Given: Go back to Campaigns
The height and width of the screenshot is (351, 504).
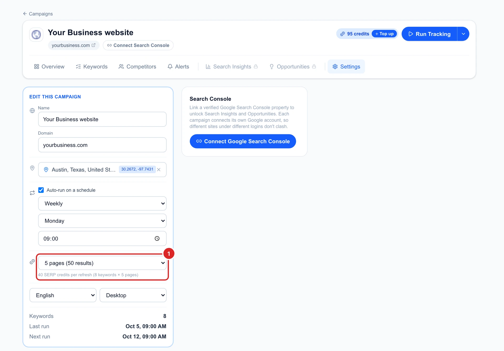Looking at the screenshot, I should point(38,14).
